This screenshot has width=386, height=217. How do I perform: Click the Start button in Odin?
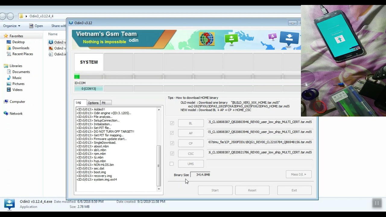click(x=215, y=190)
